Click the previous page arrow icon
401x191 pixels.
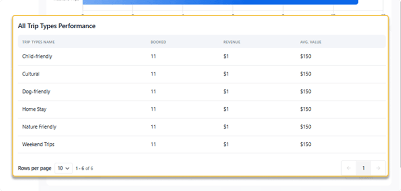(x=349, y=168)
